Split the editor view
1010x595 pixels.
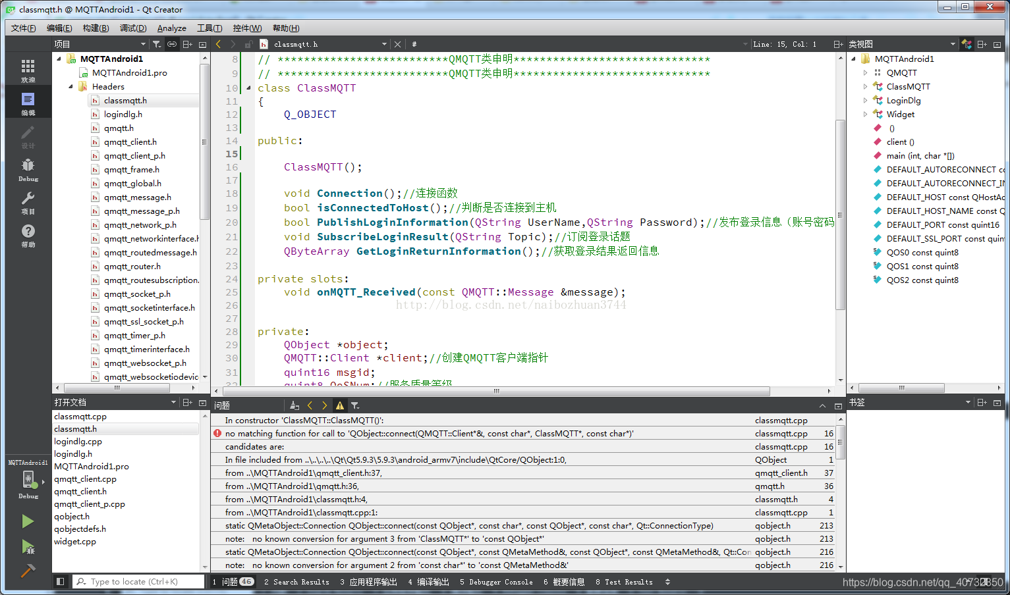click(x=838, y=44)
